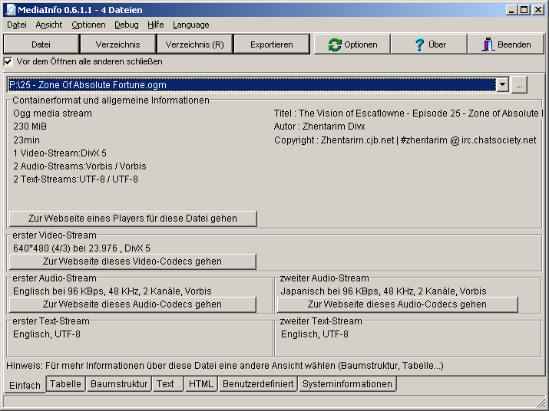Toggle 'Vor dem Öffnen alle anderen schließen' checkbox
Viewport: 549px width, 411px height.
pyautogui.click(x=8, y=61)
